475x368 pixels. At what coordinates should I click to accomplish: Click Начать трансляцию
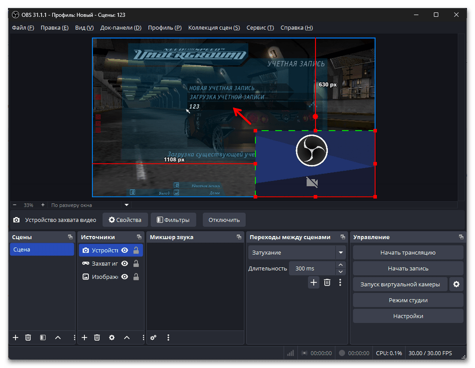click(x=407, y=252)
